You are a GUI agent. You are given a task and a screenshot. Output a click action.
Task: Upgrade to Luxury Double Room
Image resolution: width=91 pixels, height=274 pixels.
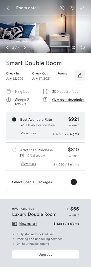pyautogui.click(x=45, y=254)
